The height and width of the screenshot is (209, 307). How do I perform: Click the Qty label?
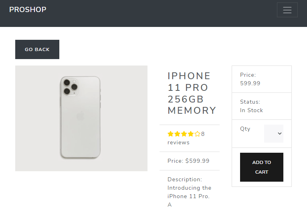tap(245, 129)
